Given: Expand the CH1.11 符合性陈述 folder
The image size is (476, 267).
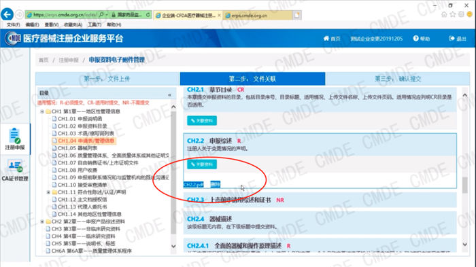Looking at the screenshot, I should coord(48,192).
